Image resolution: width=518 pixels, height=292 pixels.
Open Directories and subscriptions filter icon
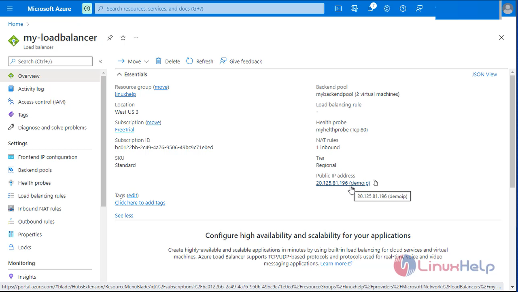(355, 8)
